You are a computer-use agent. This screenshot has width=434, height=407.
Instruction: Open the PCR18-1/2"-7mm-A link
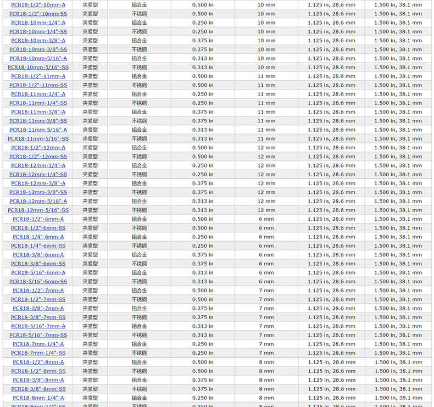tap(38, 291)
